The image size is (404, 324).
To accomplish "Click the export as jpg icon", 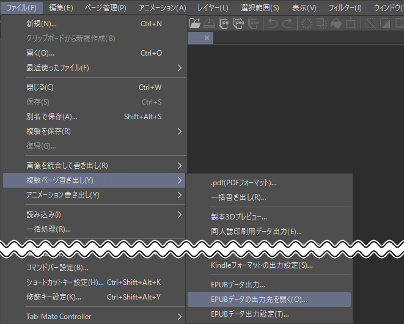I will click(224, 24).
